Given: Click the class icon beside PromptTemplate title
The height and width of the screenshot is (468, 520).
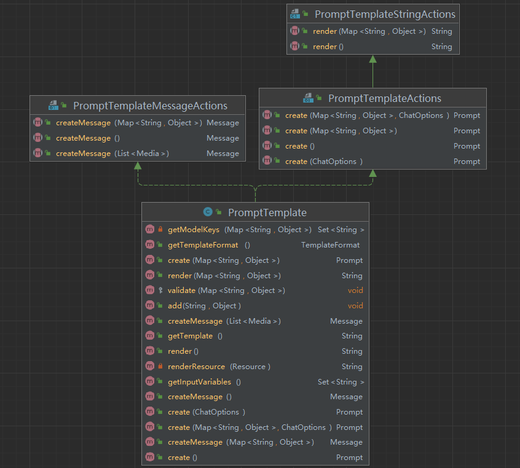Looking at the screenshot, I should pos(208,212).
